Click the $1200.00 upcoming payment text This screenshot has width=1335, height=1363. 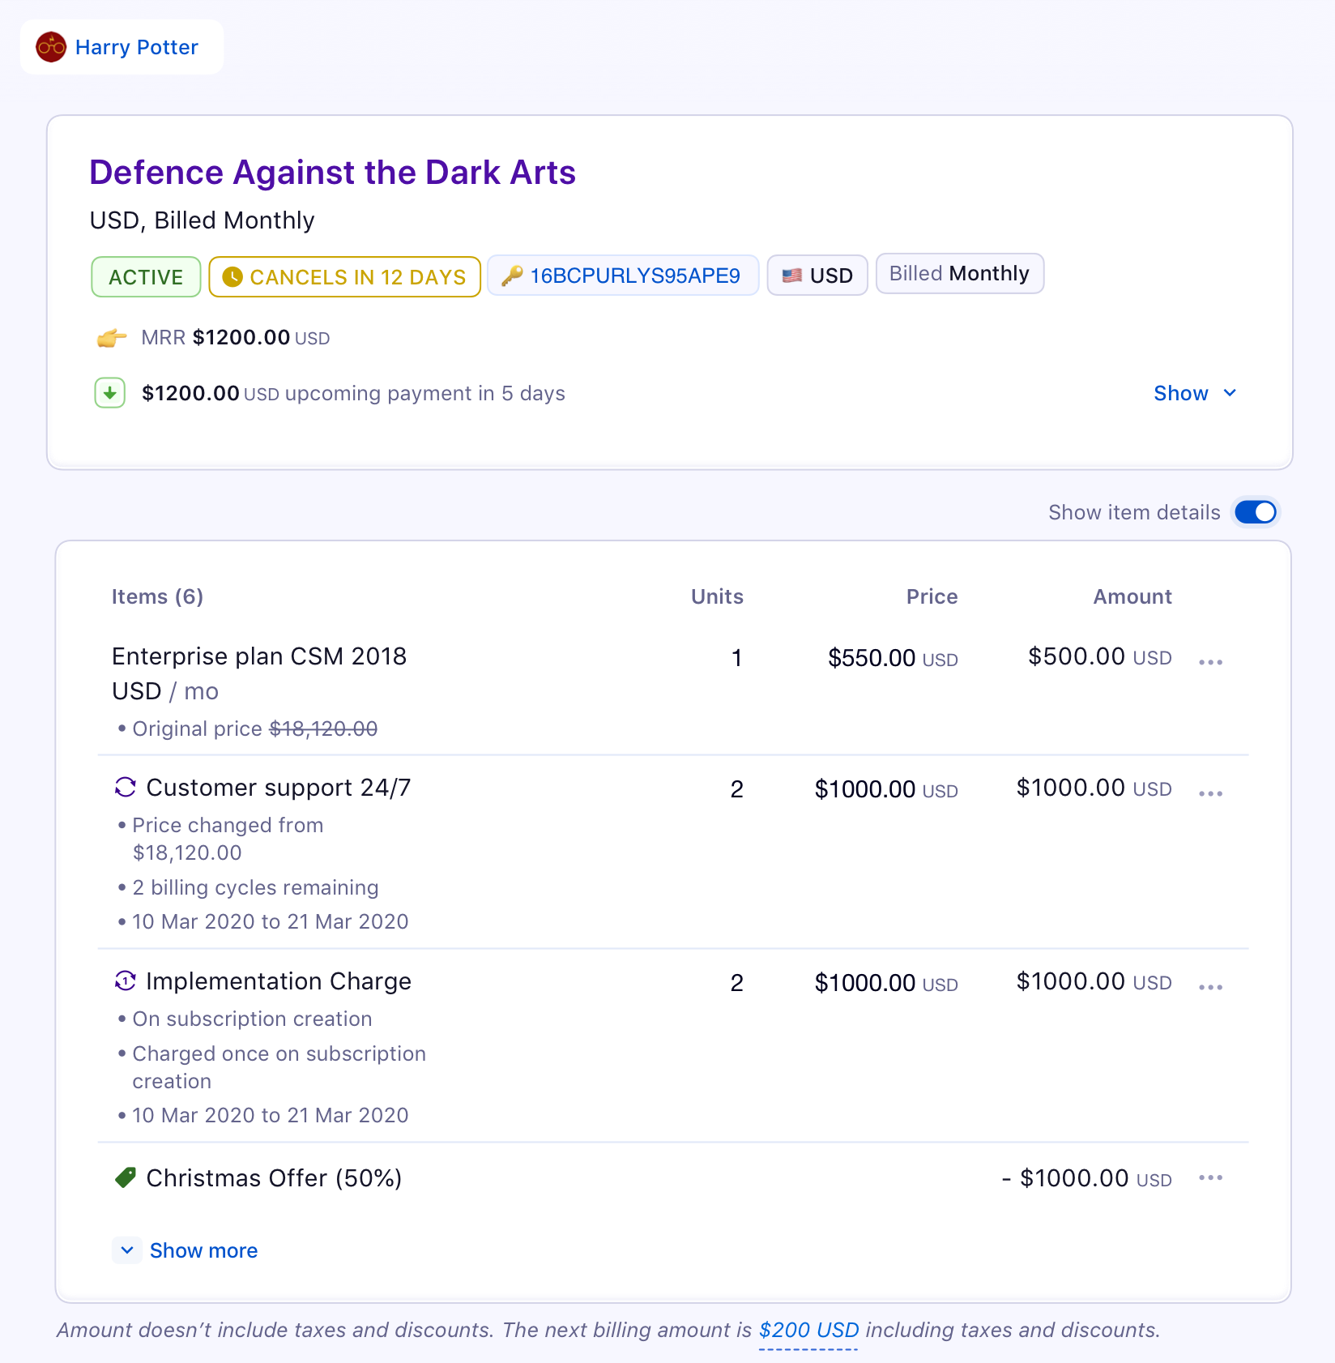click(353, 393)
